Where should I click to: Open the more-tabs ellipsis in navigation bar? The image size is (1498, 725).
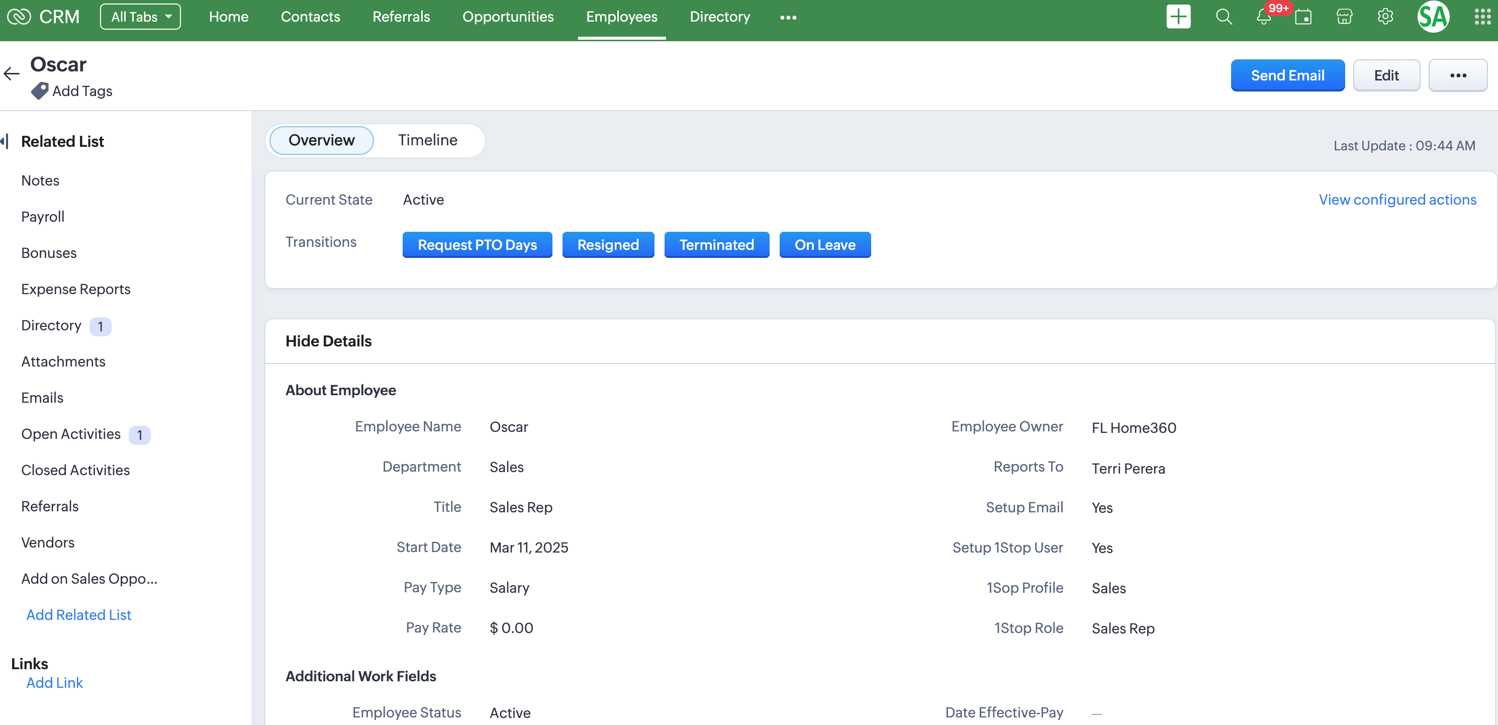coord(788,18)
